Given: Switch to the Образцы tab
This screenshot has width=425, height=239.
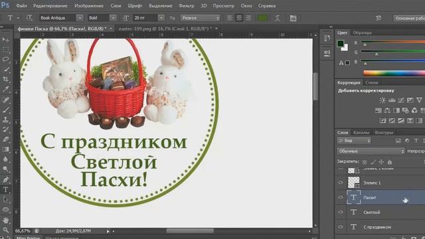Looking at the screenshot, I should point(362,33).
